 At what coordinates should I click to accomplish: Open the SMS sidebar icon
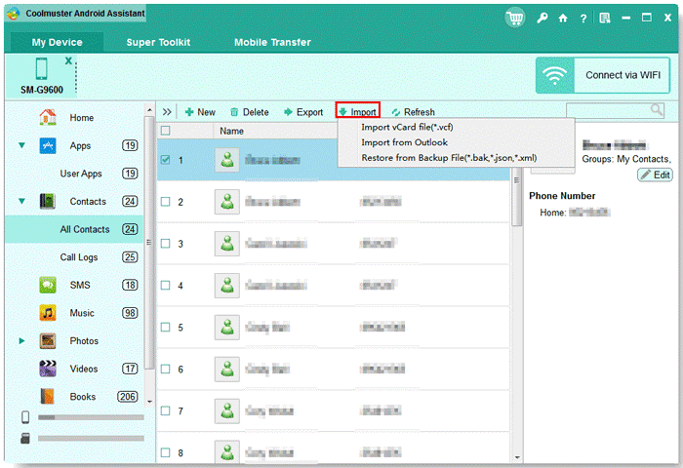47,285
